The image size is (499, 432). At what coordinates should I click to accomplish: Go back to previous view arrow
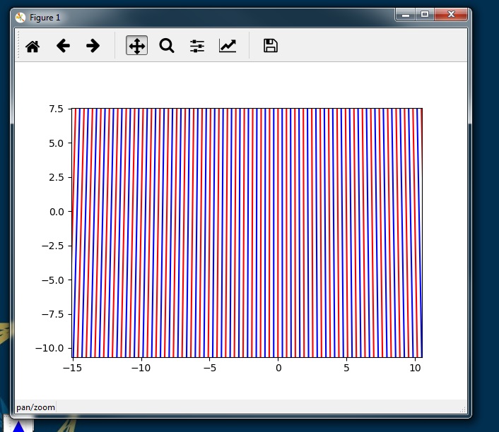(x=63, y=46)
